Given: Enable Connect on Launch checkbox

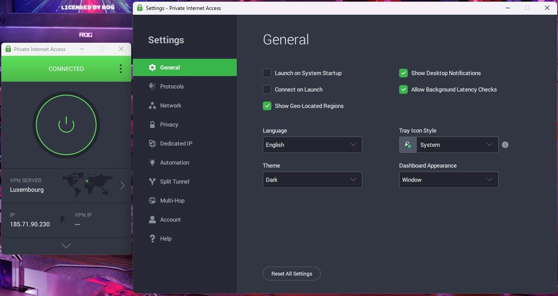Looking at the screenshot, I should pos(267,89).
